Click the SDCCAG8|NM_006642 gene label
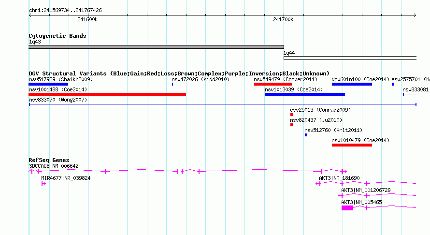 (54, 166)
